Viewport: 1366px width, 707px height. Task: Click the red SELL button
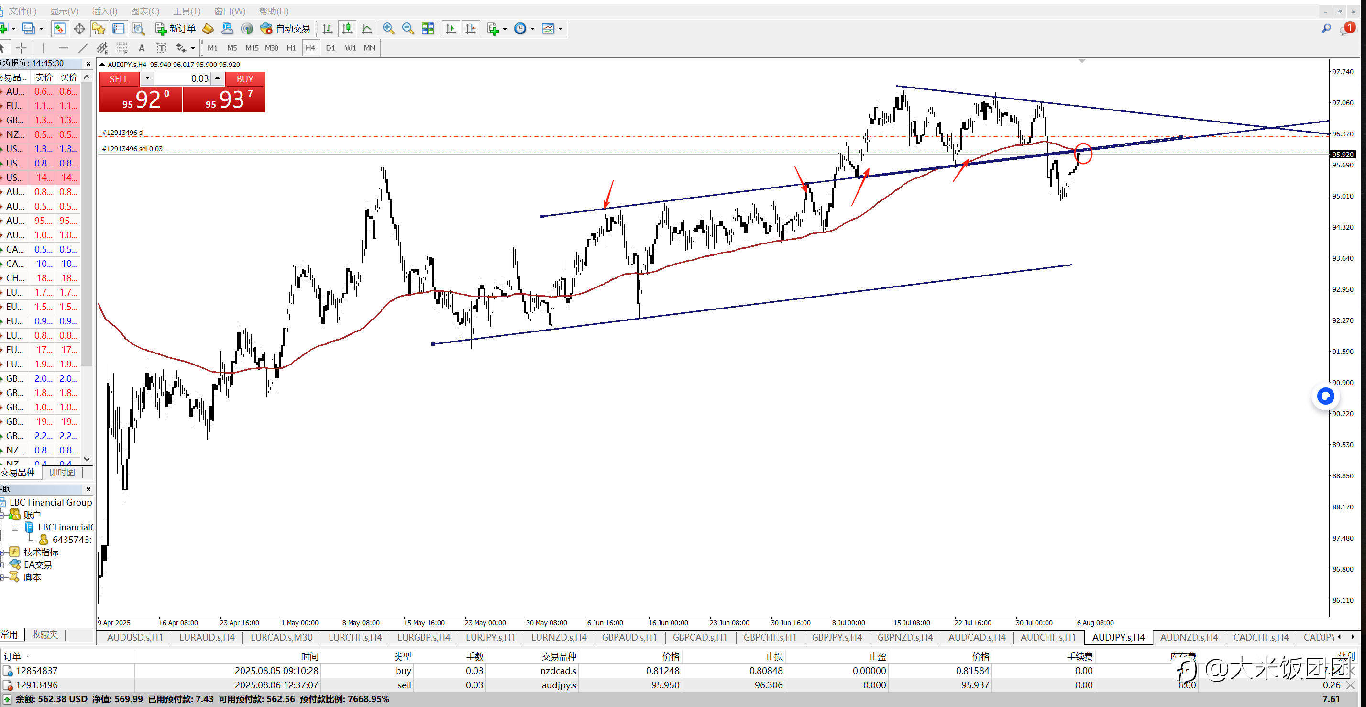(x=119, y=78)
